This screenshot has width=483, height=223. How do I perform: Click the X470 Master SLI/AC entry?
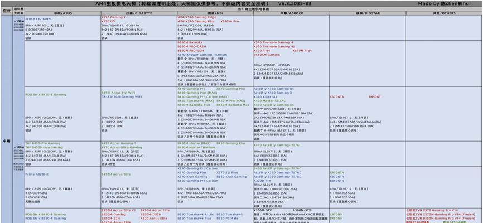pyautogui.click(x=269, y=101)
